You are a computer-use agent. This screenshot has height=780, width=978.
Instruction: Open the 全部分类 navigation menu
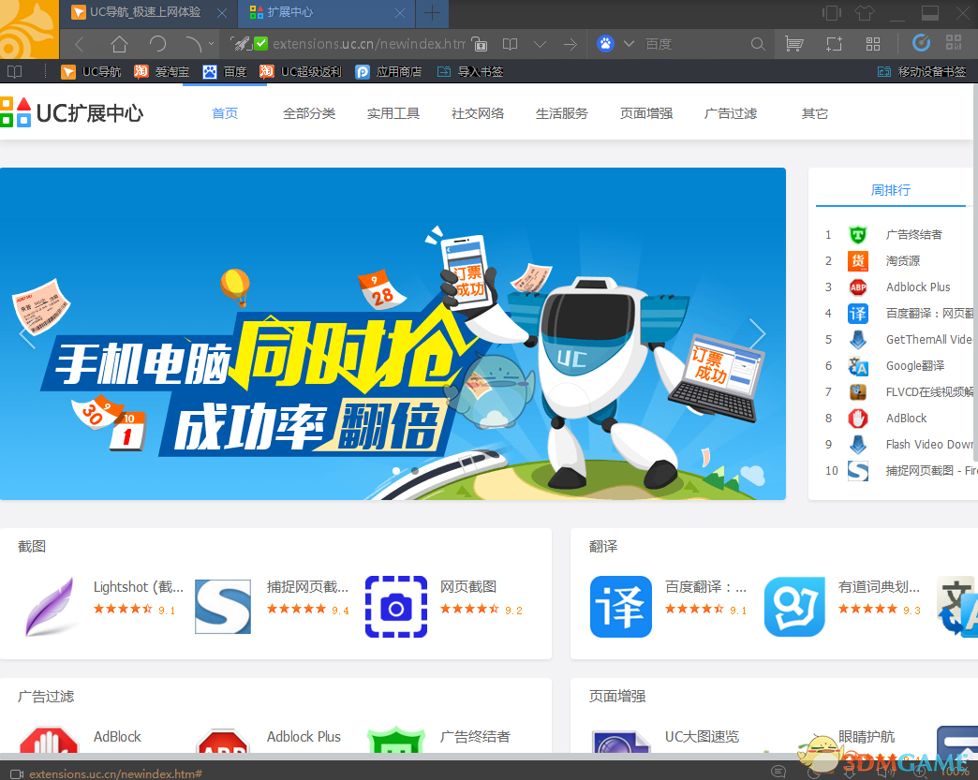click(308, 112)
